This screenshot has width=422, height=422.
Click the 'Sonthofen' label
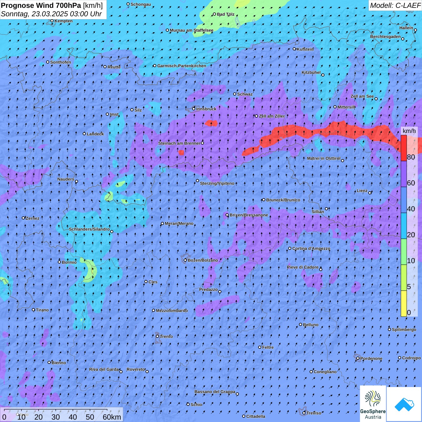point(61,62)
